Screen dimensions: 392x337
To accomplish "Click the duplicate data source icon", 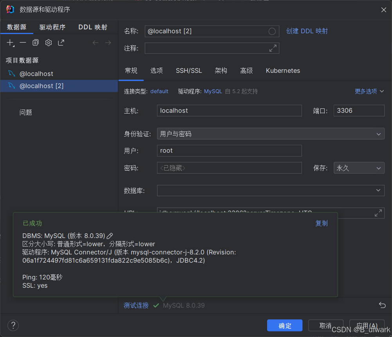I will tap(35, 43).
